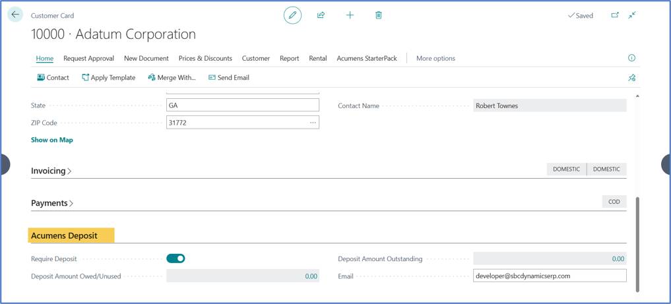
Task: Open New Document menu
Action: click(146, 58)
